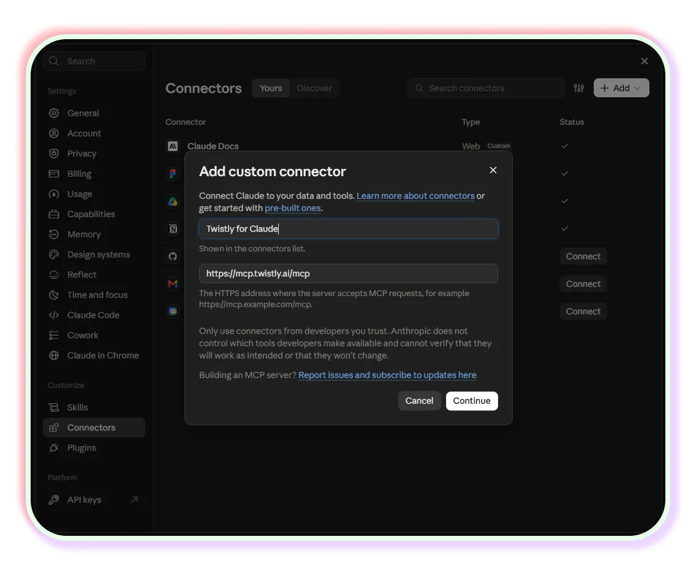This screenshot has width=696, height=575.
Task: Click the Design systems palette icon
Action: tap(54, 254)
